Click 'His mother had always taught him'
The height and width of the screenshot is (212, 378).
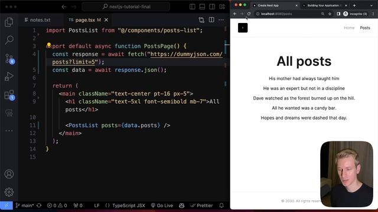point(304,78)
